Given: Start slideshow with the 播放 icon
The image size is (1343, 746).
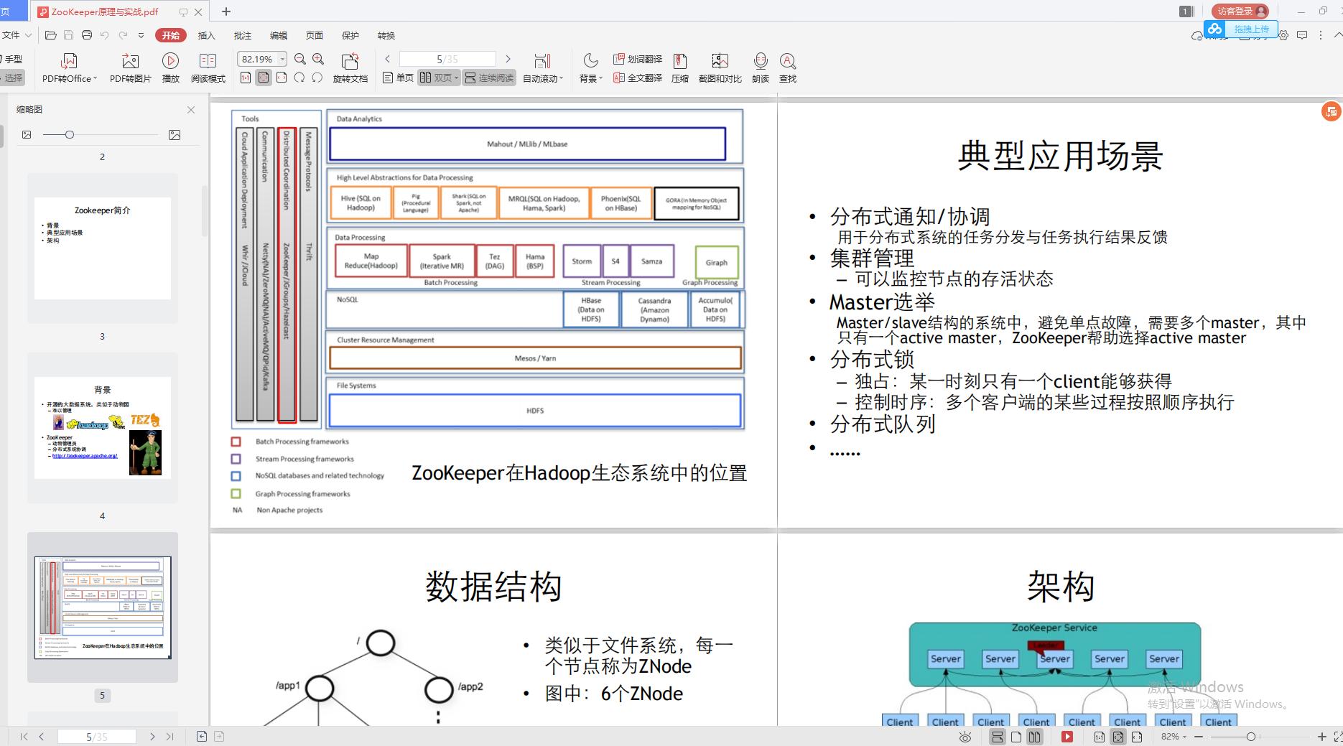Looking at the screenshot, I should coord(170,61).
